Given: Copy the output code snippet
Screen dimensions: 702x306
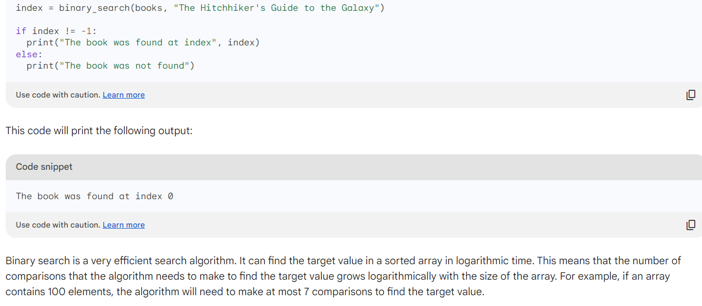Looking at the screenshot, I should (x=691, y=225).
